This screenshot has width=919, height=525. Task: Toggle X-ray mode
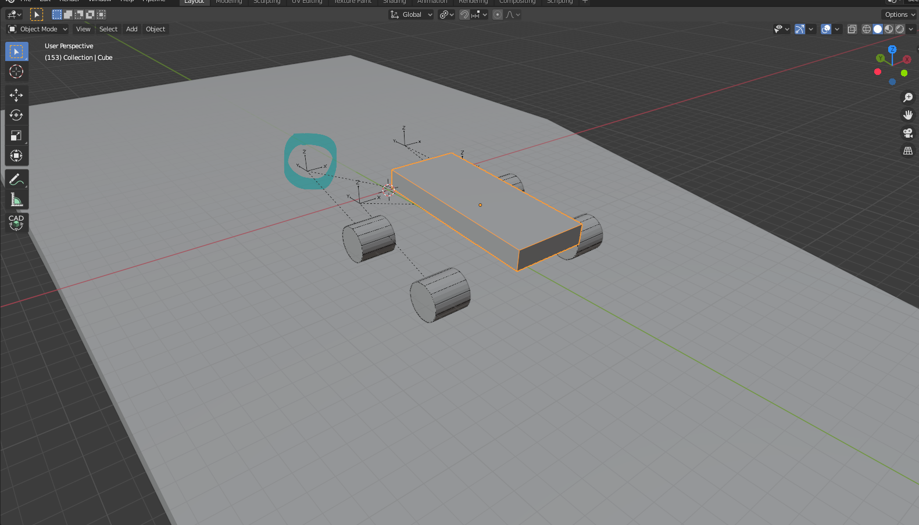pyautogui.click(x=852, y=29)
